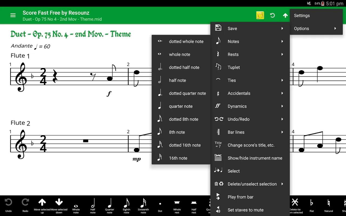
Task: Insert a half note from the bottom toolbar
Action: coord(93,206)
